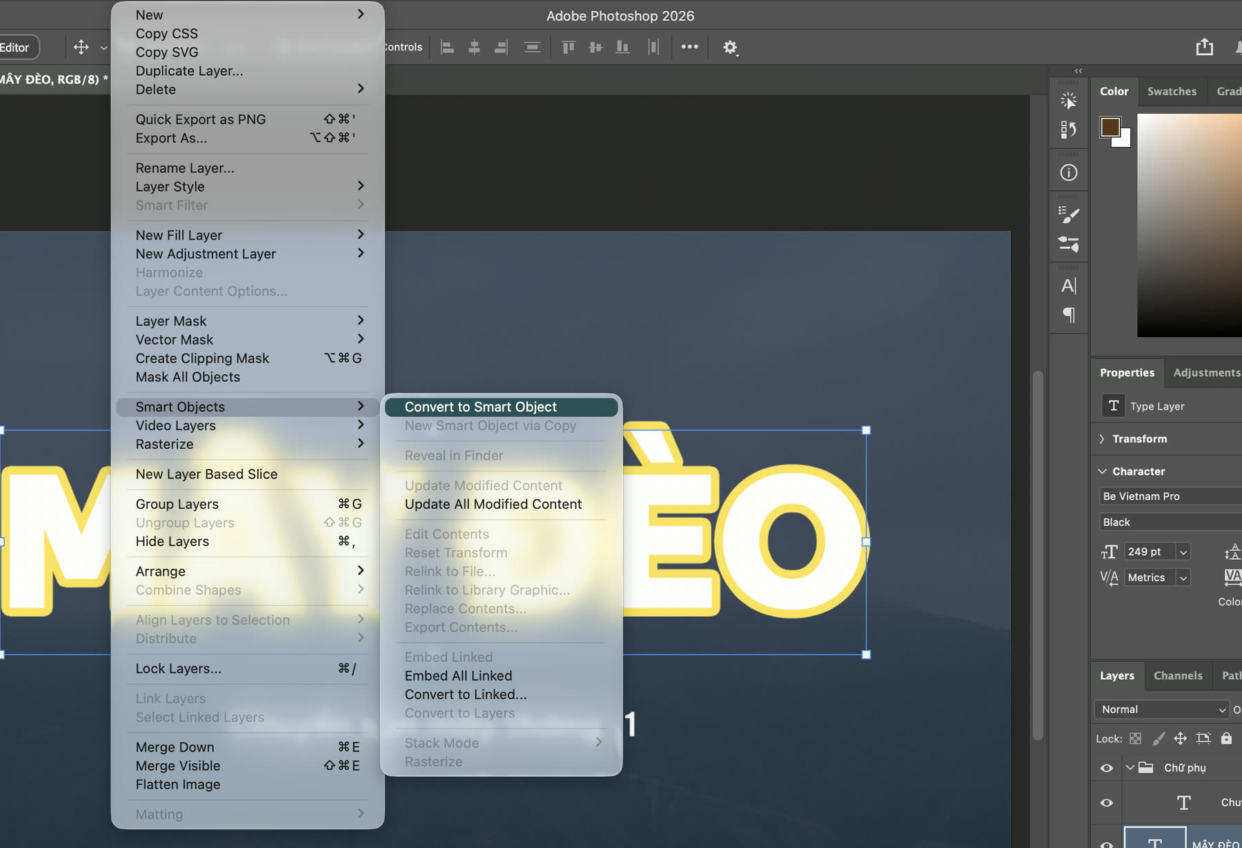Image resolution: width=1242 pixels, height=848 pixels.
Task: Click the brown foreground color swatch
Action: [x=1110, y=127]
